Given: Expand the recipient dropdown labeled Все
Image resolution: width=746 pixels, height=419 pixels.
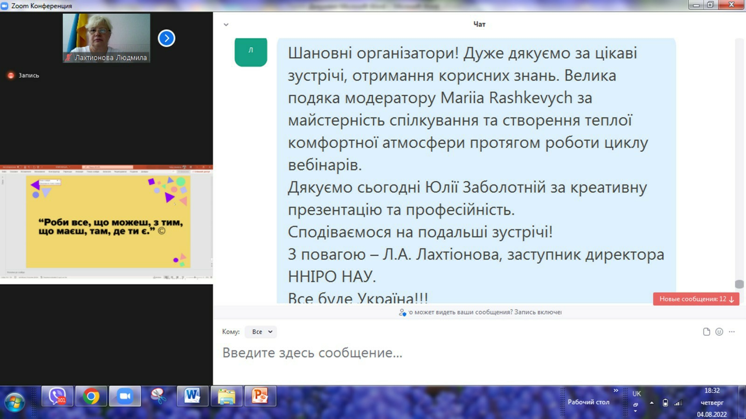Looking at the screenshot, I should coord(261,332).
